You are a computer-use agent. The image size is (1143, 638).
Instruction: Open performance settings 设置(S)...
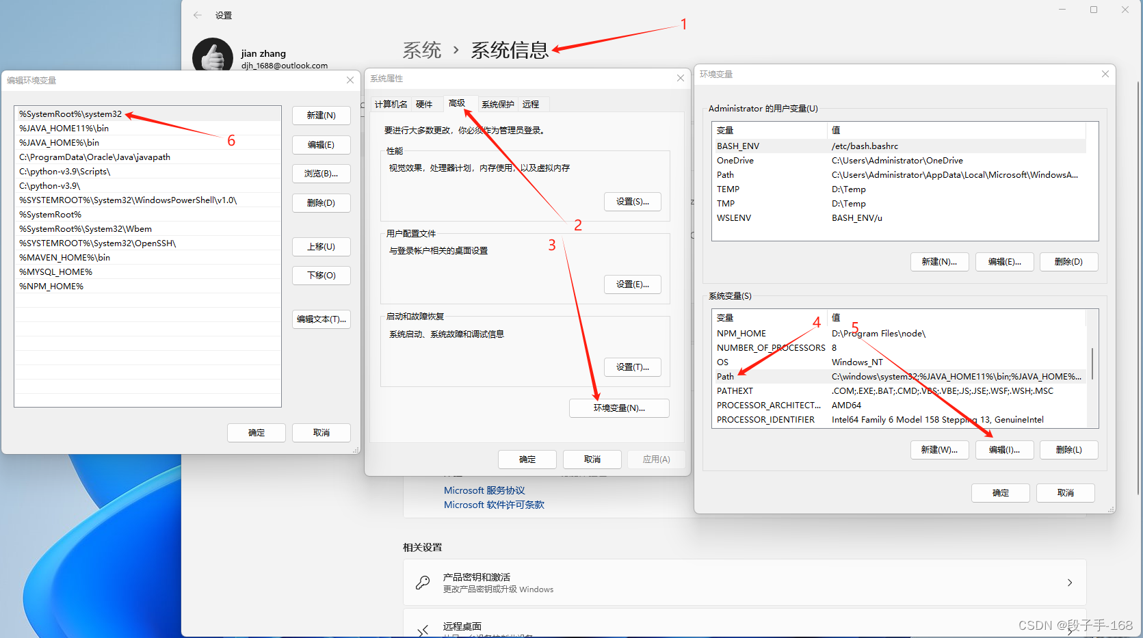[633, 202]
